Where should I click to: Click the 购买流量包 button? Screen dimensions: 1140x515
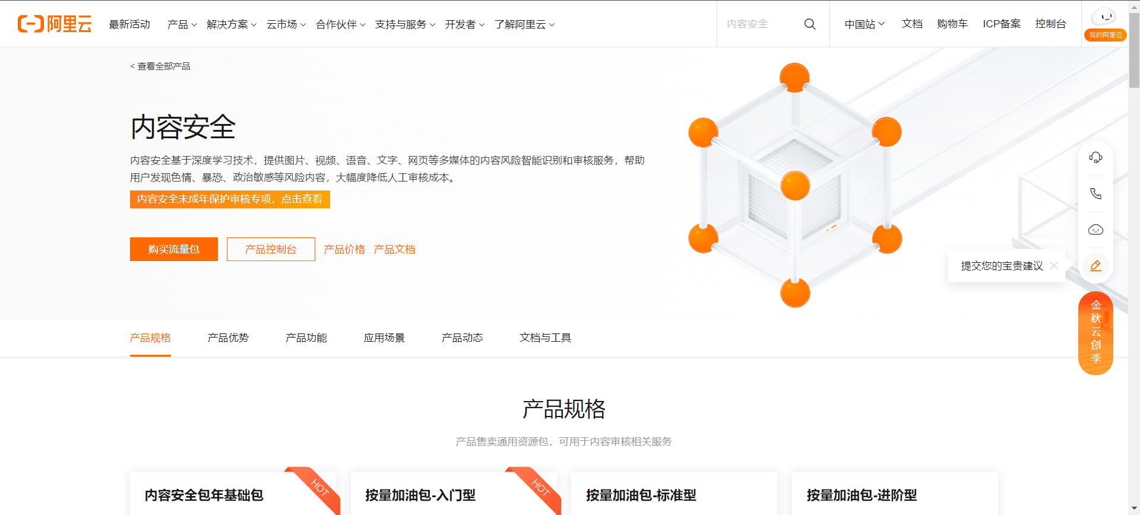[174, 249]
